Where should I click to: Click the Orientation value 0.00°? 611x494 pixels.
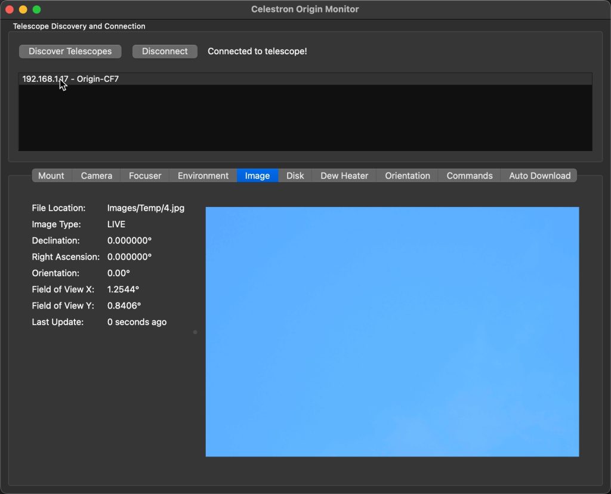click(x=119, y=273)
